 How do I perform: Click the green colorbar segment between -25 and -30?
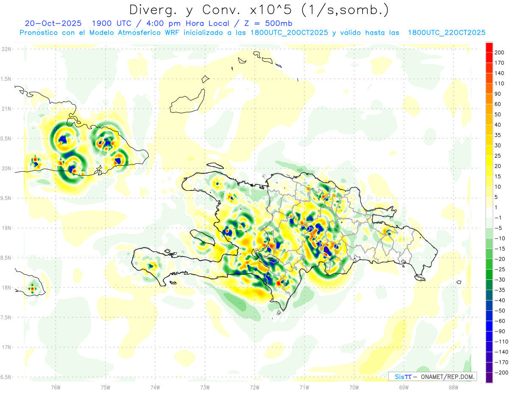489,274
